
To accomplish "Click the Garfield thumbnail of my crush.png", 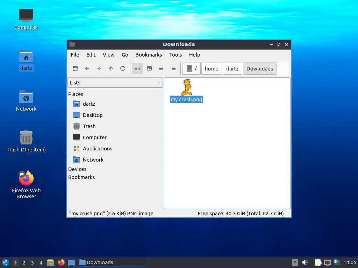I will 187,87.
